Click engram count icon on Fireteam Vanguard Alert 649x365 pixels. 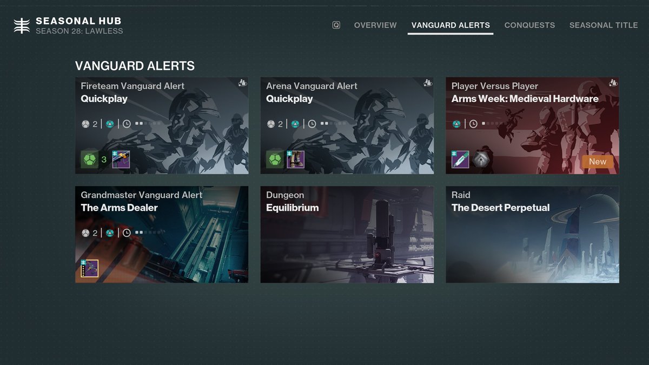pyautogui.click(x=85, y=124)
